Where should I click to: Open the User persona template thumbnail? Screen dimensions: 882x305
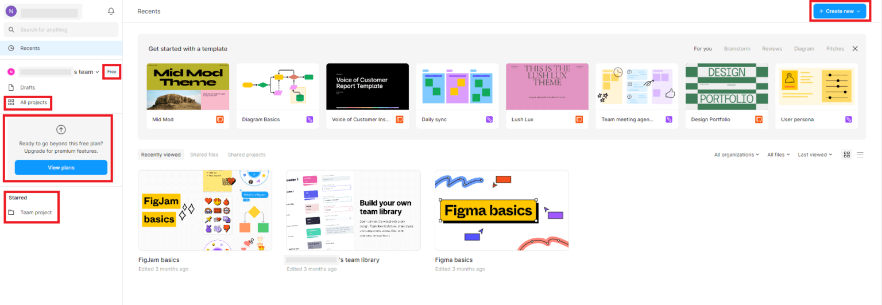(x=817, y=86)
